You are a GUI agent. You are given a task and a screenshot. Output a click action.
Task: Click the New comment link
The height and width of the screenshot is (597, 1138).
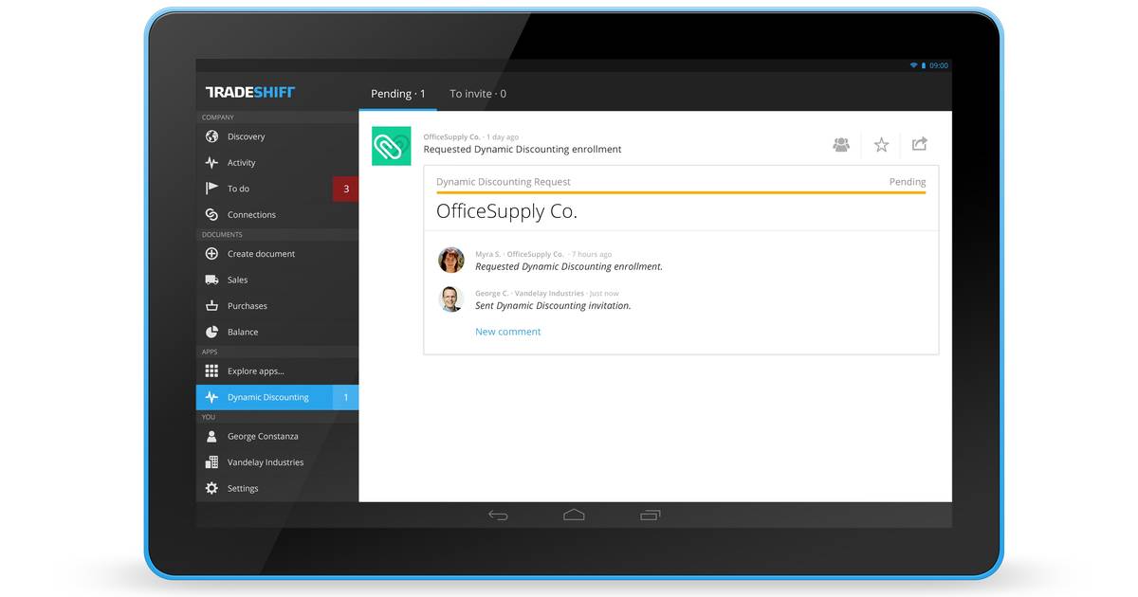click(507, 332)
